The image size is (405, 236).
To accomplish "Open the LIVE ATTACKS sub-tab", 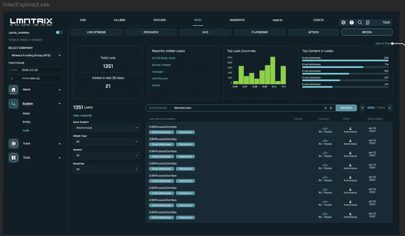I will 96,32.
